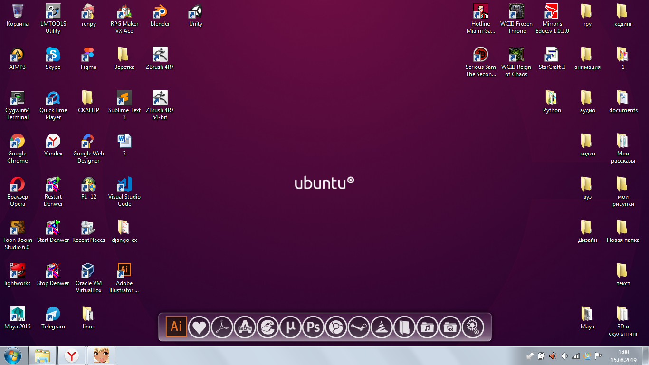Screen dimensions: 649x365
Task: Select the Telegram desktop shortcut
Action: 53,318
